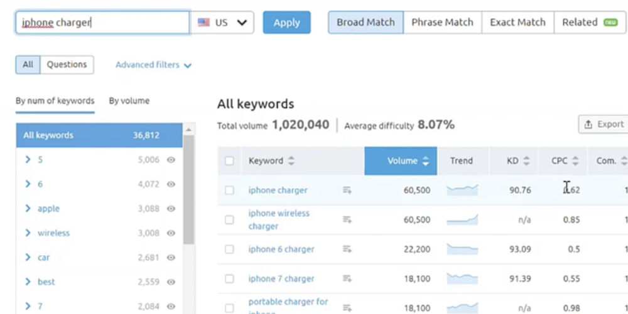Switch to By num of keywords tab
Screen dimensions: 628x314
click(55, 101)
